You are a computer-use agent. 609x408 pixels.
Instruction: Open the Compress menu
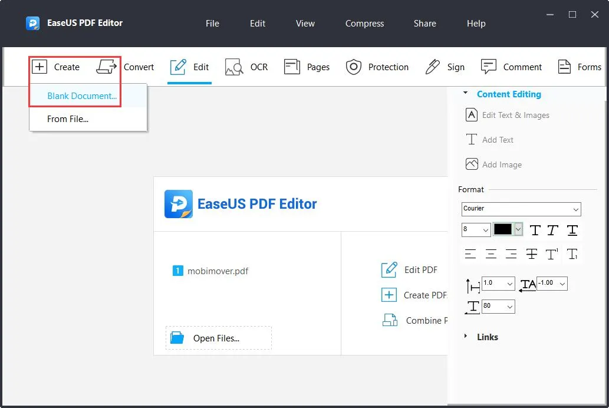(364, 24)
